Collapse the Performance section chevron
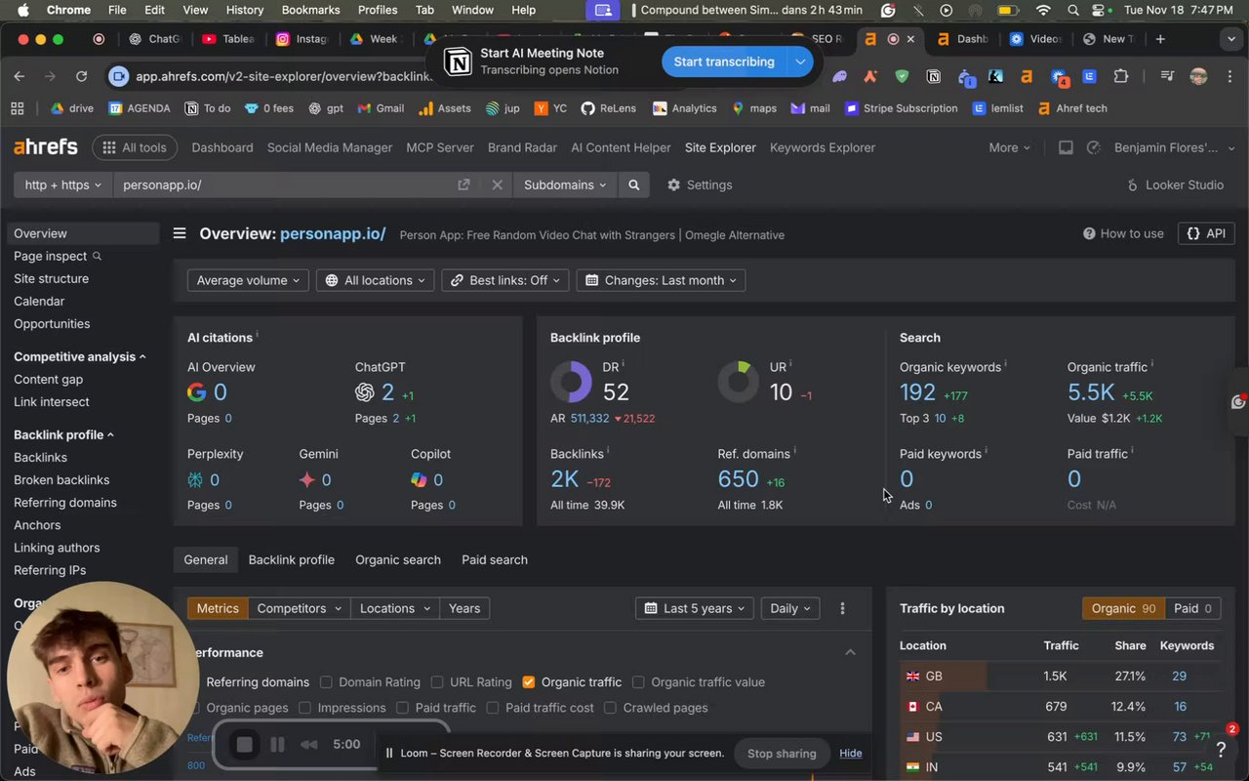 850,652
